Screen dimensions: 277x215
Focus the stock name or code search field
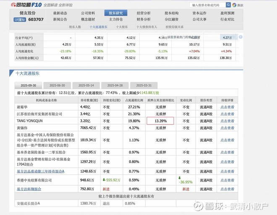click(208, 5)
